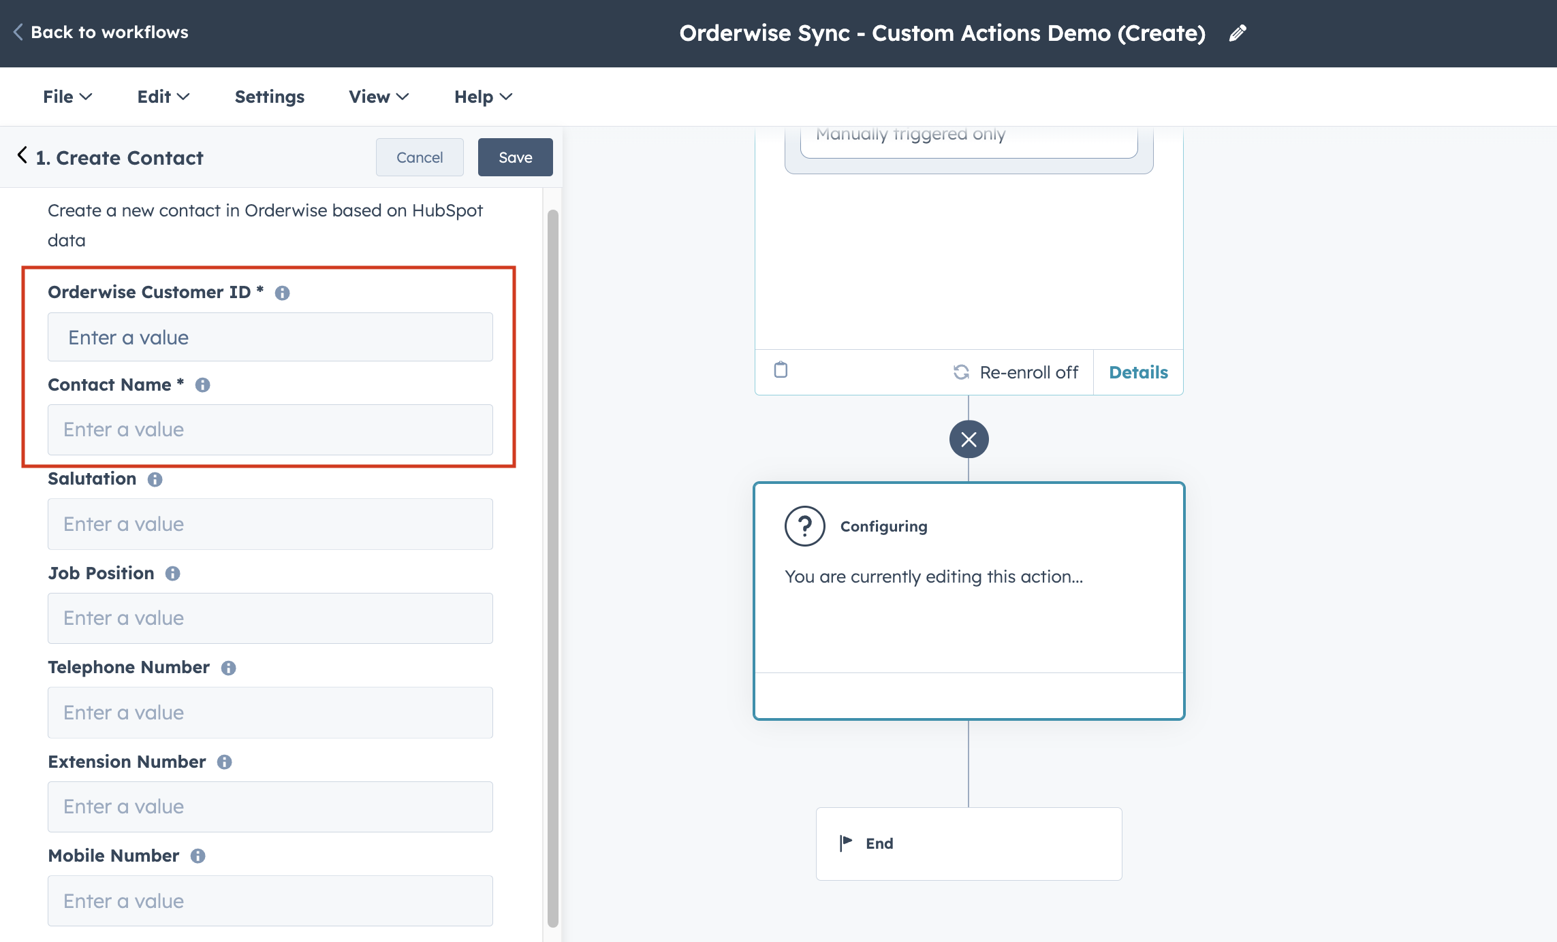The image size is (1557, 942).
Task: Click the back chevron beside Create Contact
Action: (x=22, y=156)
